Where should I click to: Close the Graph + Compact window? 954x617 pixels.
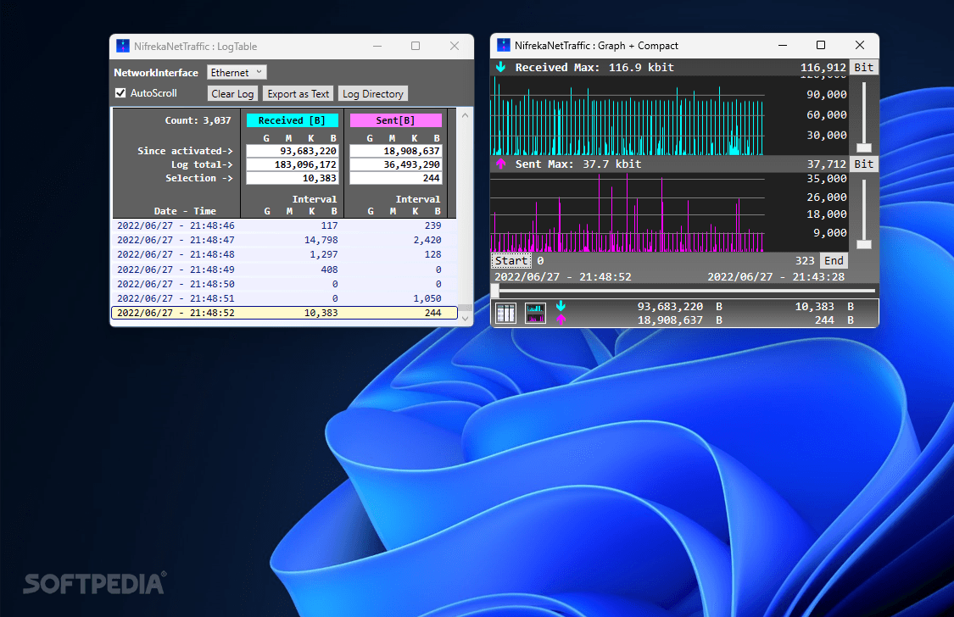(x=860, y=45)
